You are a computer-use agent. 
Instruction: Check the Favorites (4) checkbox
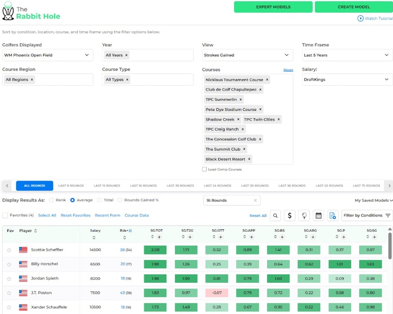[x=5, y=215]
